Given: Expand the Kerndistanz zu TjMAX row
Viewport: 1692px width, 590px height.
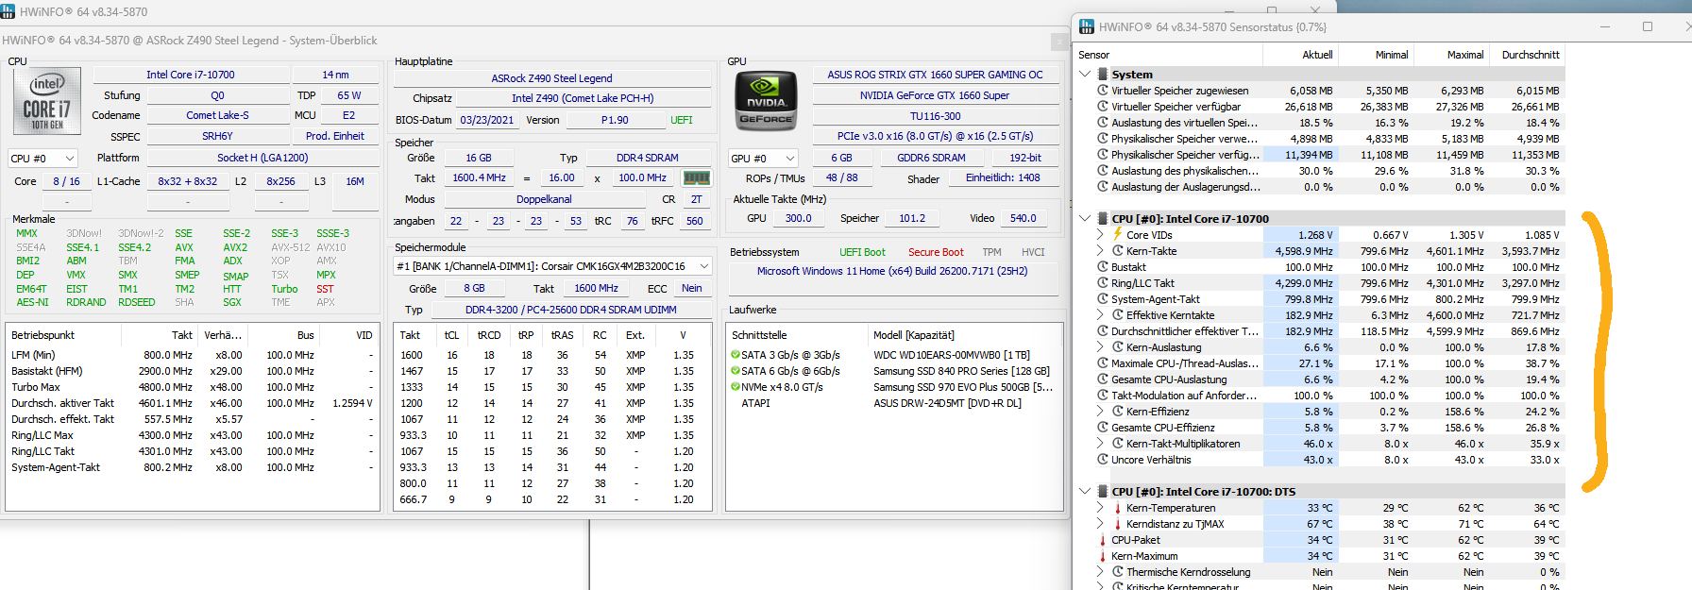Looking at the screenshot, I should tap(1100, 524).
